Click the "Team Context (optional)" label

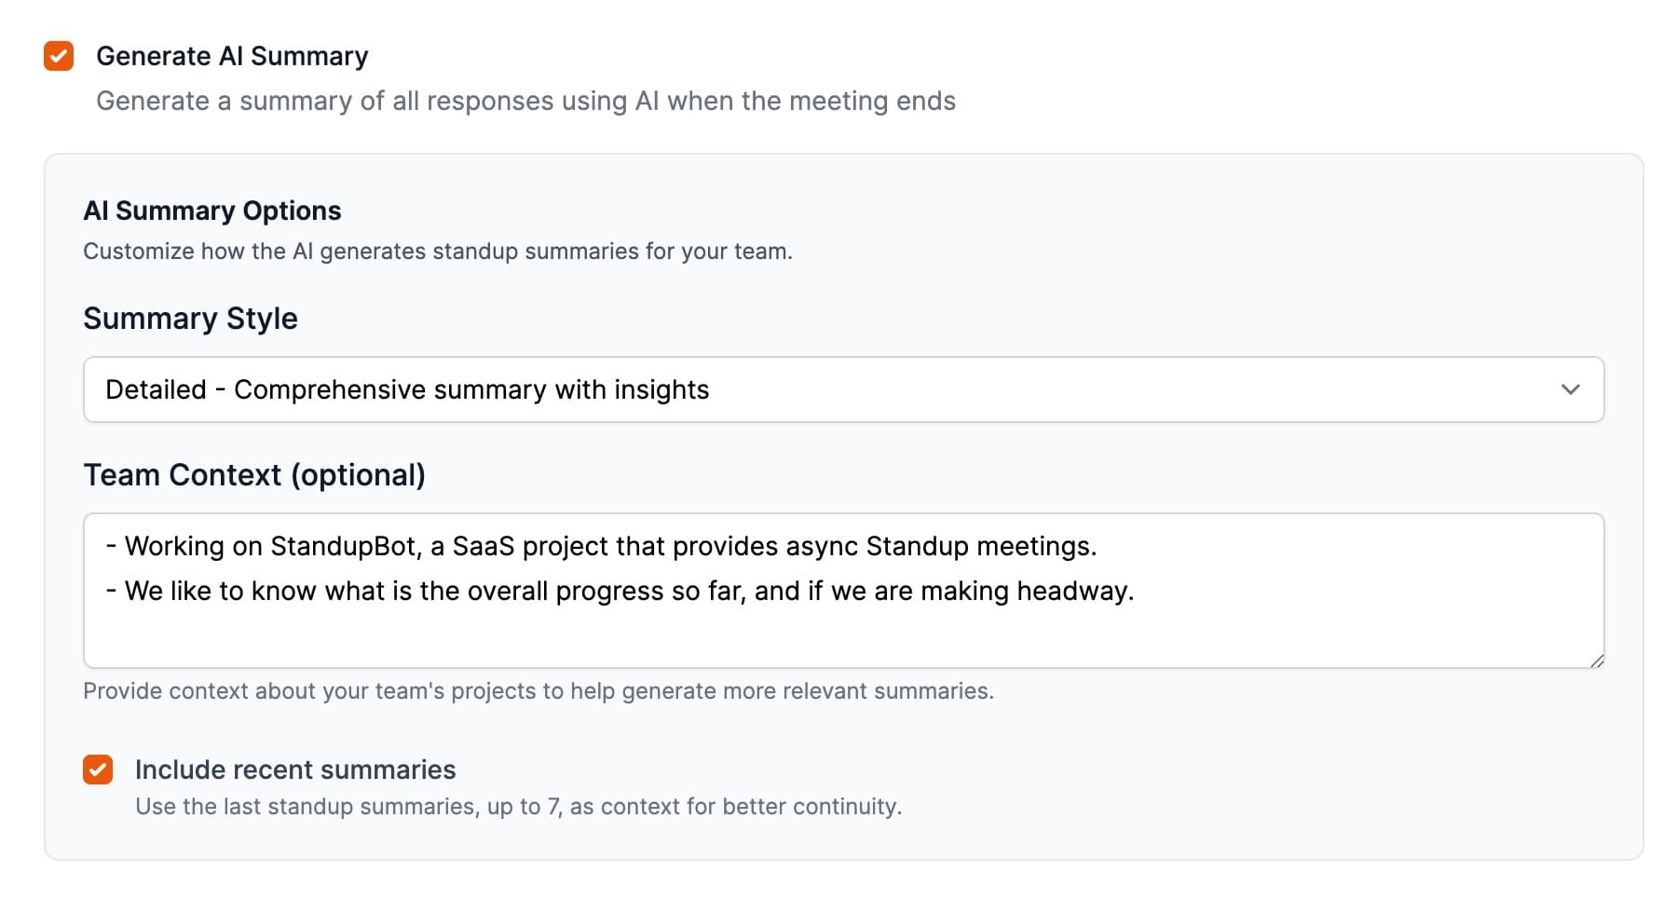[254, 475]
